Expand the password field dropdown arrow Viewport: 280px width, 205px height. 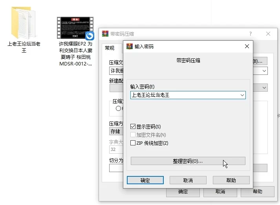coord(242,95)
